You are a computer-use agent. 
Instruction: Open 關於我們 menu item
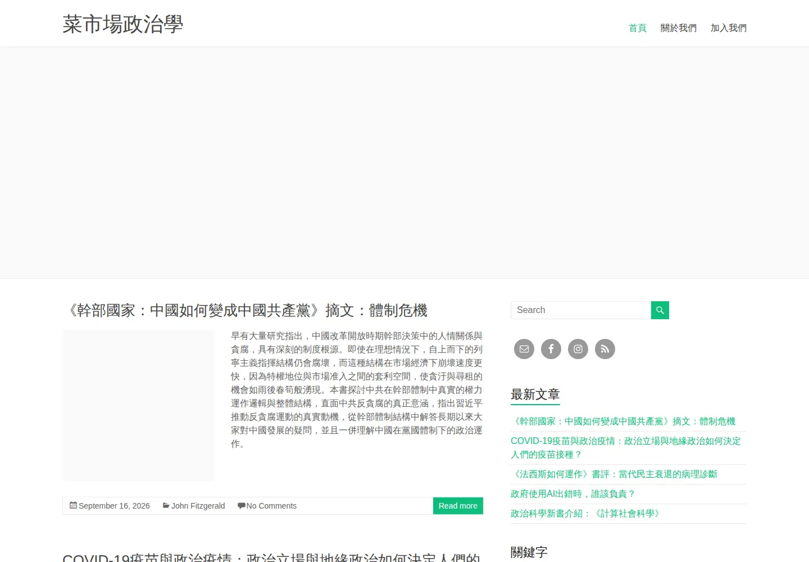coord(679,28)
